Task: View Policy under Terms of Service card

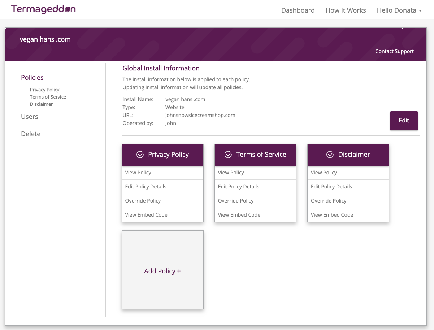Action: point(256,173)
